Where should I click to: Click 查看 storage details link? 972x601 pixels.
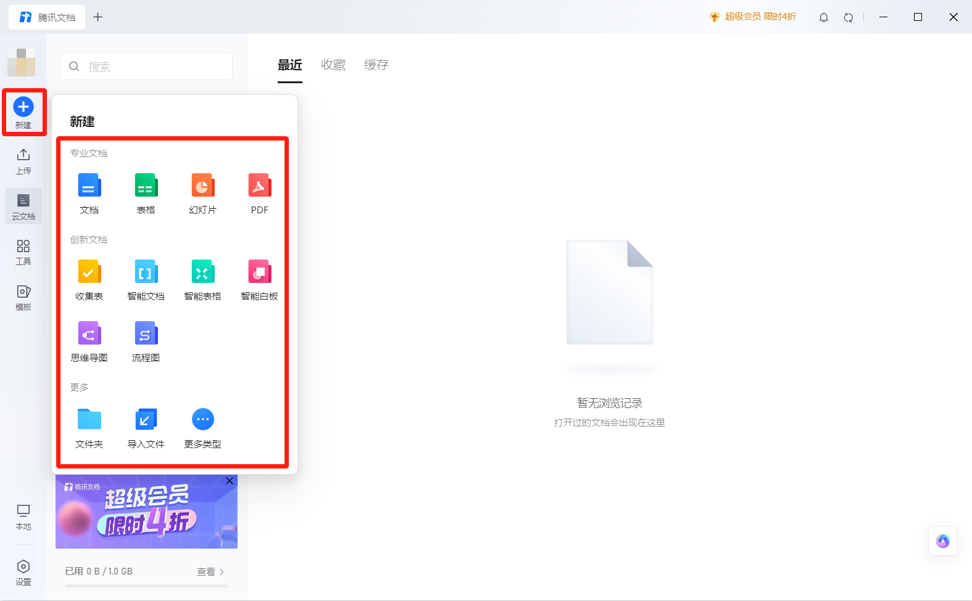[210, 572]
